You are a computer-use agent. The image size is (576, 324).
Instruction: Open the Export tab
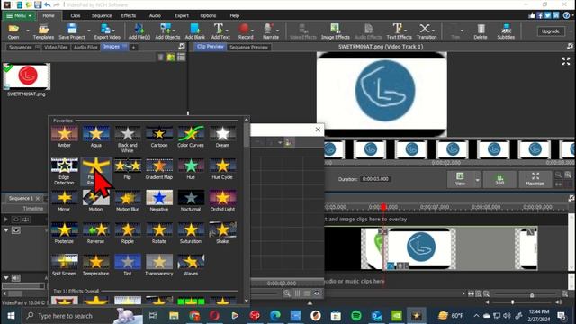pyautogui.click(x=182, y=16)
